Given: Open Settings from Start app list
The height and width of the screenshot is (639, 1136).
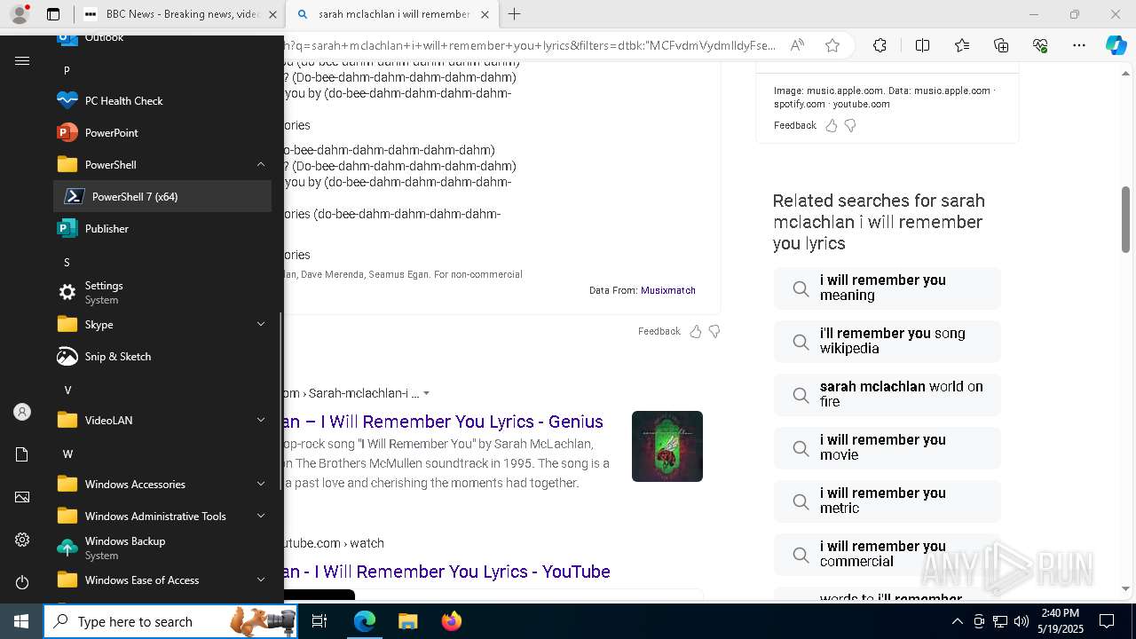Looking at the screenshot, I should (x=162, y=292).
